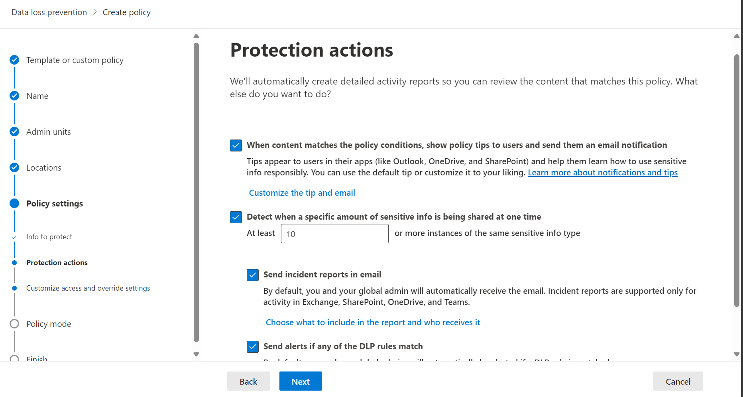
Task: Click the completed checkmark for Template or custom policy
Action: click(14, 60)
